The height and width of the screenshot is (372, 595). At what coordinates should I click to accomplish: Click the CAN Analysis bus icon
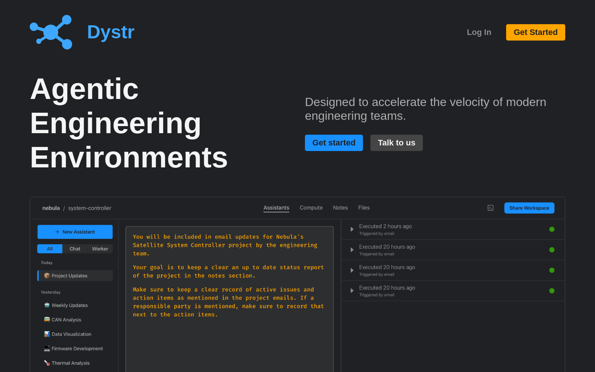(47, 320)
